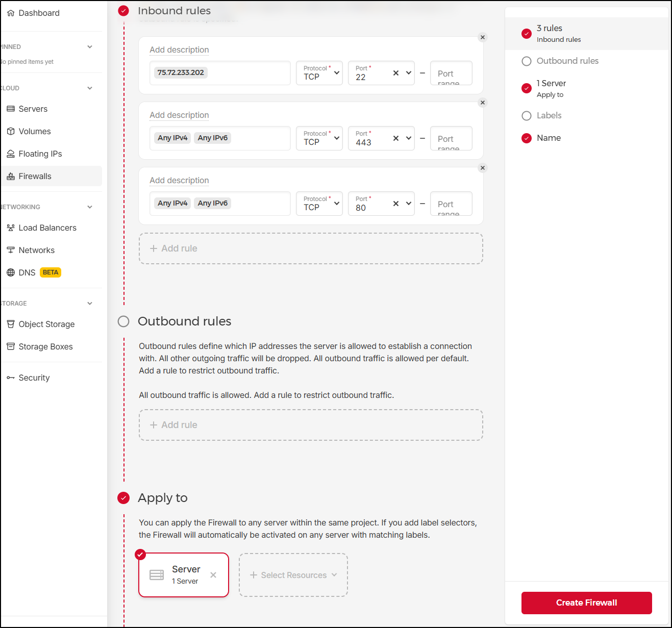672x628 pixels.
Task: Click the DNS globe icon
Action: pyautogui.click(x=11, y=273)
